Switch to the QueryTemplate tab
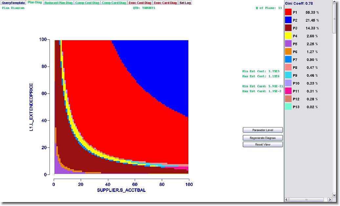Image resolution: width=340 pixels, height=206 pixels. (13, 3)
